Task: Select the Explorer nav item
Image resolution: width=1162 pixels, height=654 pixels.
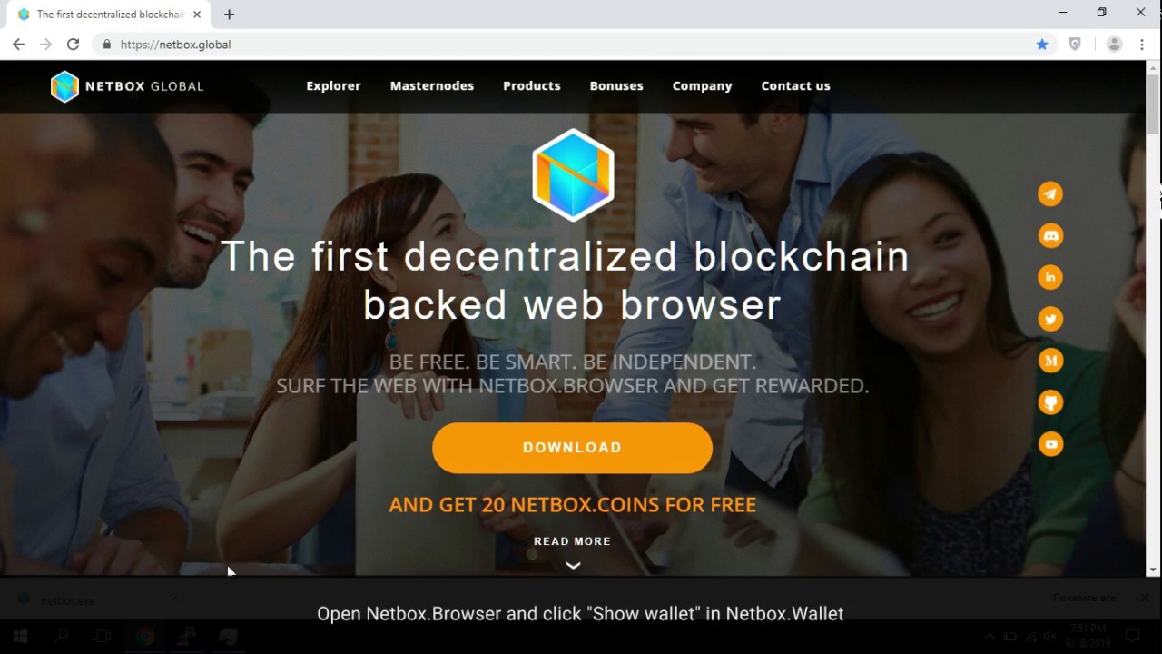Action: point(333,85)
